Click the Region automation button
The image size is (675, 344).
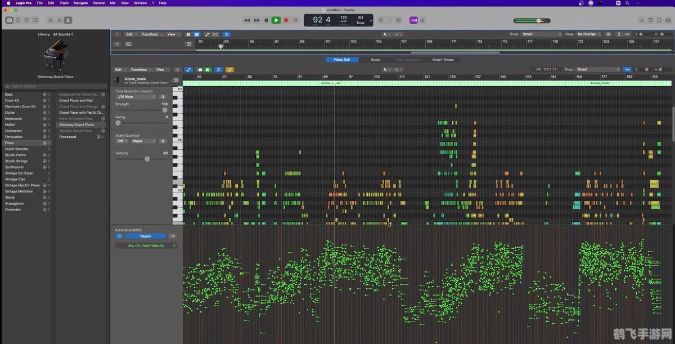tap(145, 236)
